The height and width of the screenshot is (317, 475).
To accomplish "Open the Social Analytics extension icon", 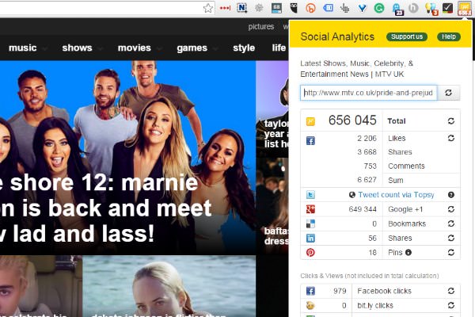I will point(465,8).
